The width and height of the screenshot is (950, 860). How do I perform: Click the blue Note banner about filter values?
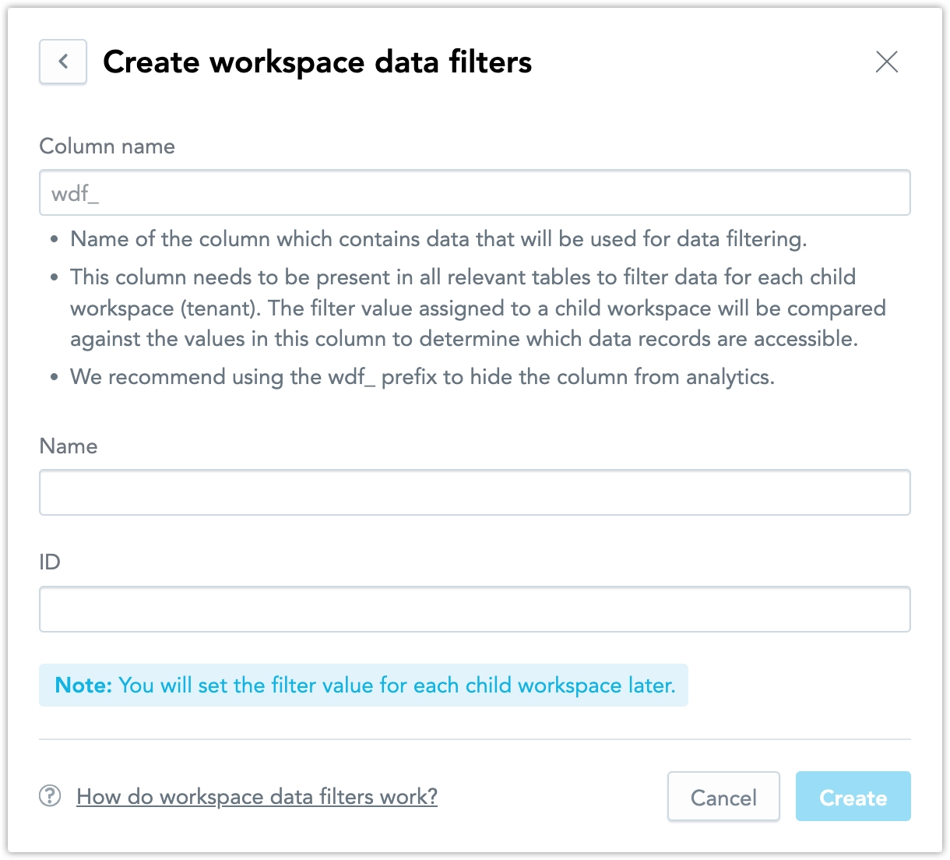[363, 686]
